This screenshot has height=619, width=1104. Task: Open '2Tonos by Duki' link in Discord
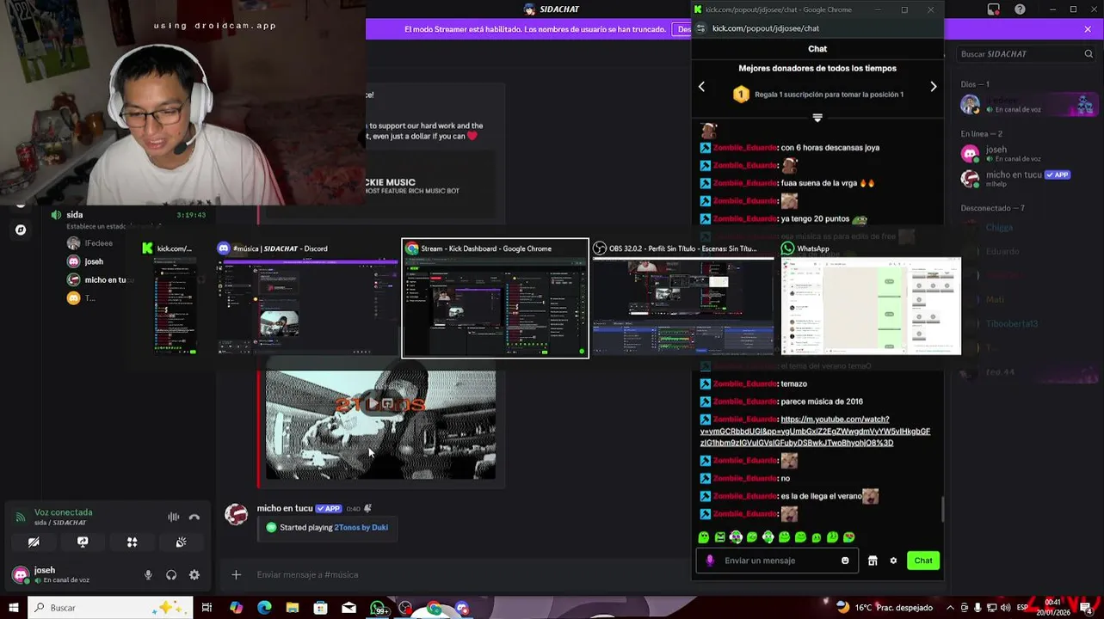pos(361,527)
